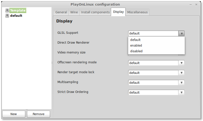Screen dimensions: 203x121
Task: Minimize the PlayOnLinux configuration window
Action: [191, 5]
